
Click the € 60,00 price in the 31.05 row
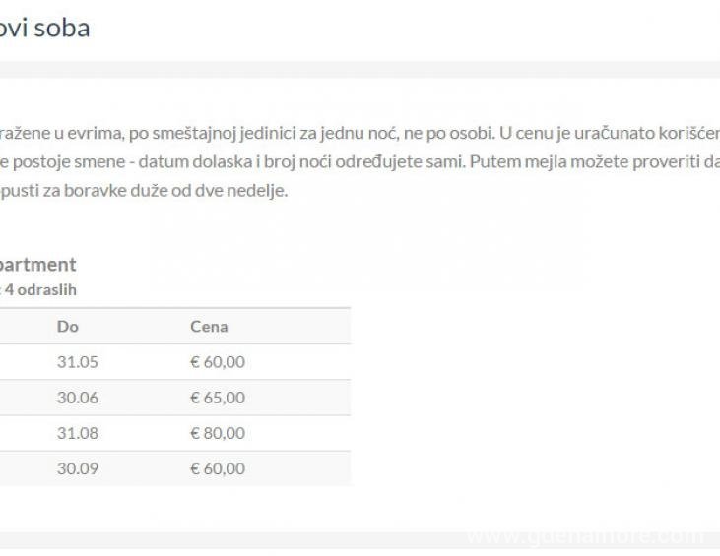(218, 362)
